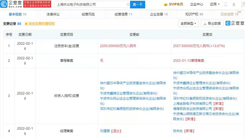
Task: Switch to the 企业发展 tab
Action: click(159, 14)
